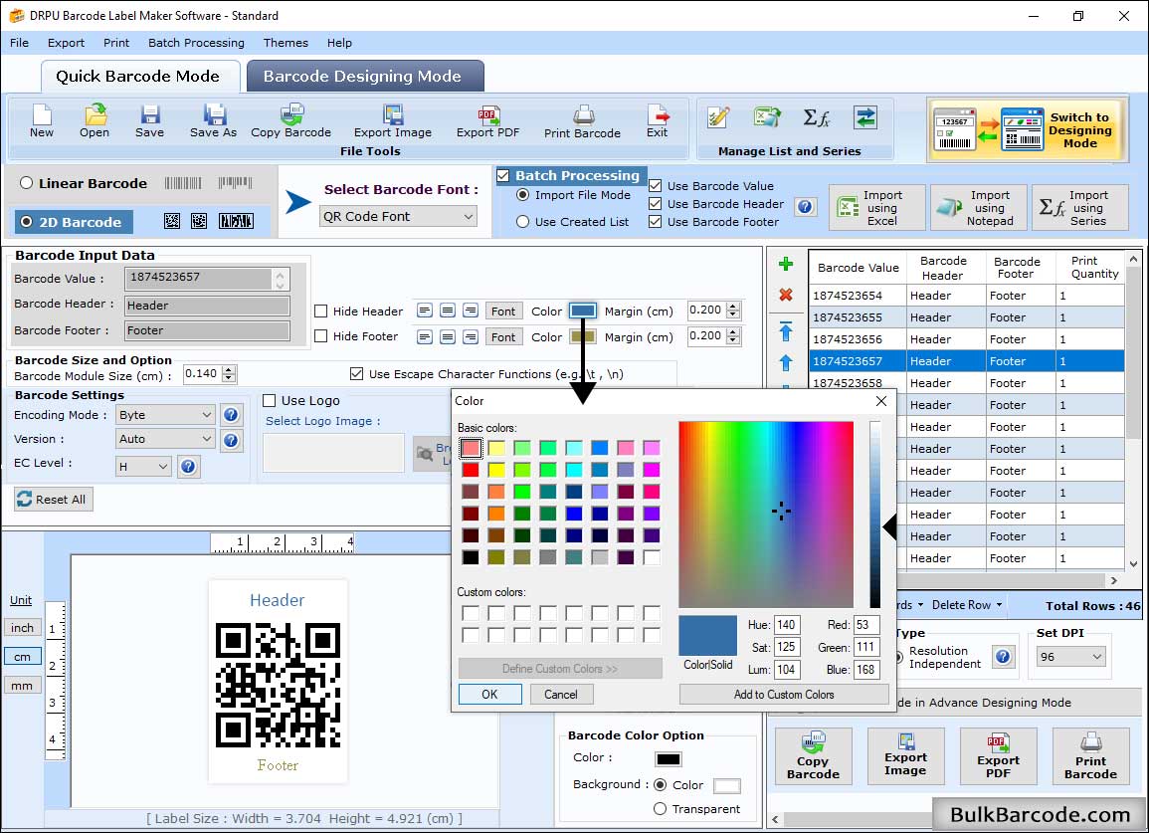Image resolution: width=1149 pixels, height=833 pixels.
Task: Expand Delete Row dropdown
Action: (967, 605)
